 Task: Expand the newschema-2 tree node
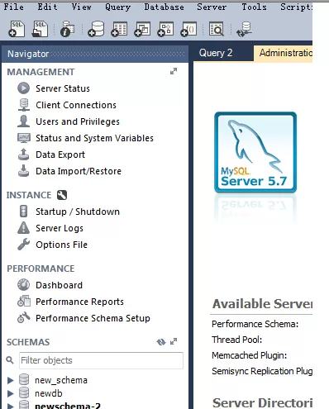[11, 407]
